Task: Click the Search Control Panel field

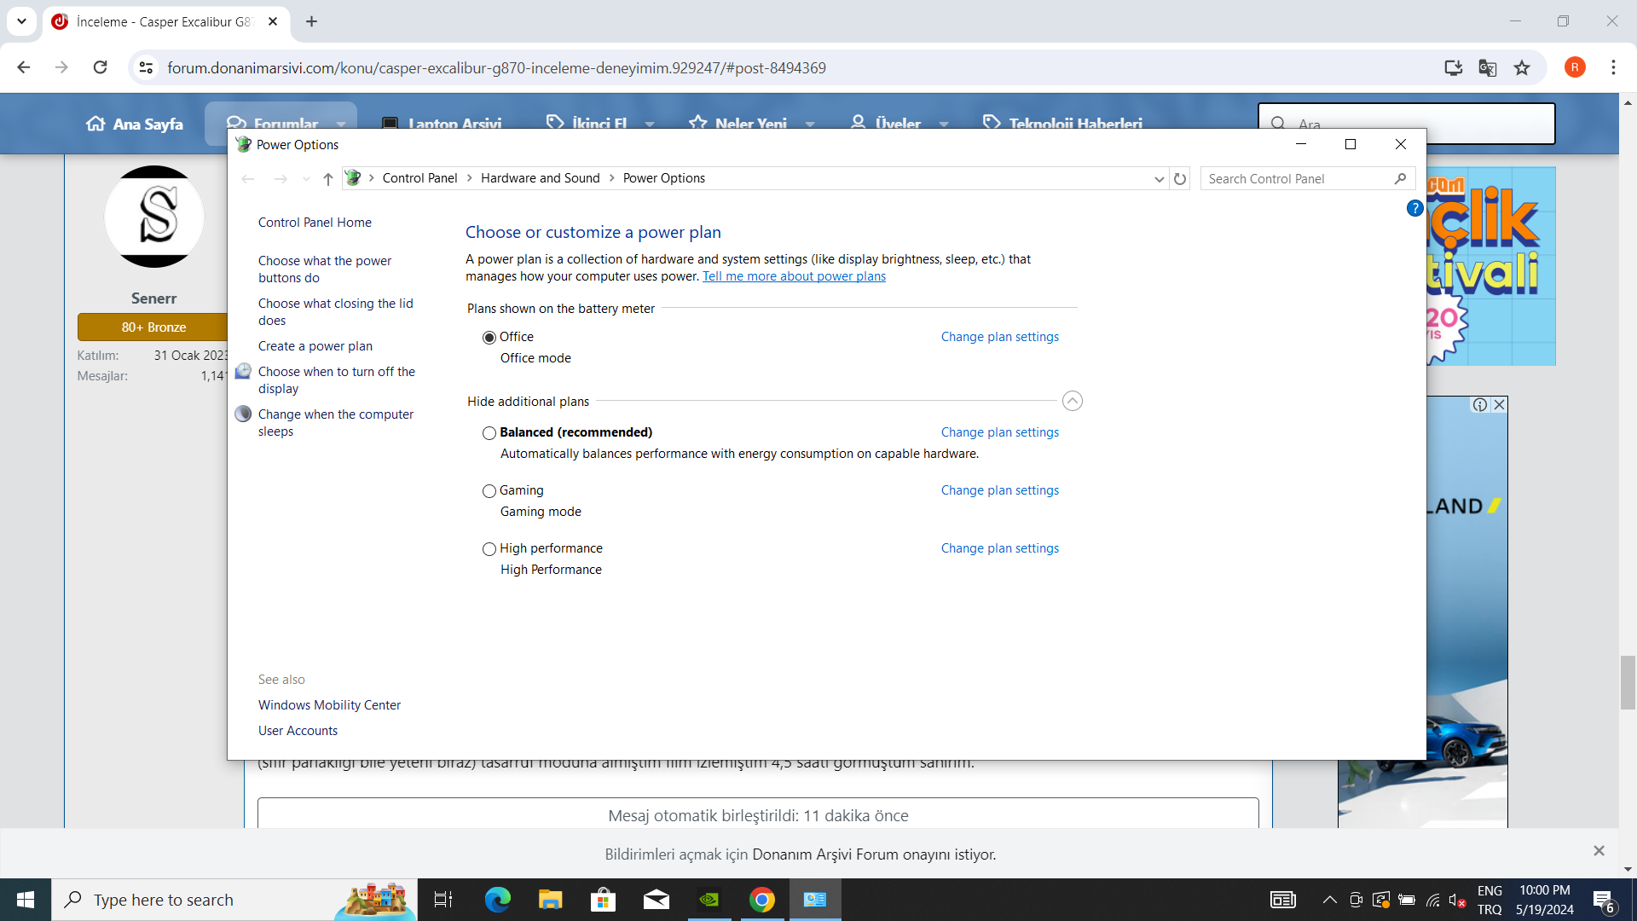Action: point(1296,179)
